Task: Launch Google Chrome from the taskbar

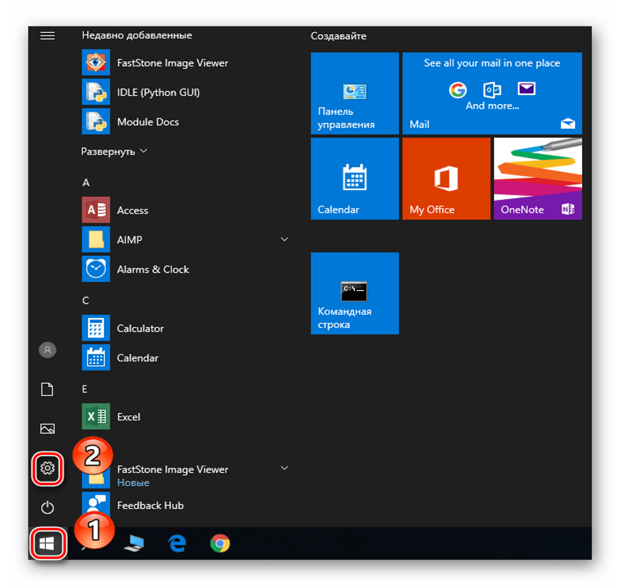Action: pyautogui.click(x=220, y=544)
